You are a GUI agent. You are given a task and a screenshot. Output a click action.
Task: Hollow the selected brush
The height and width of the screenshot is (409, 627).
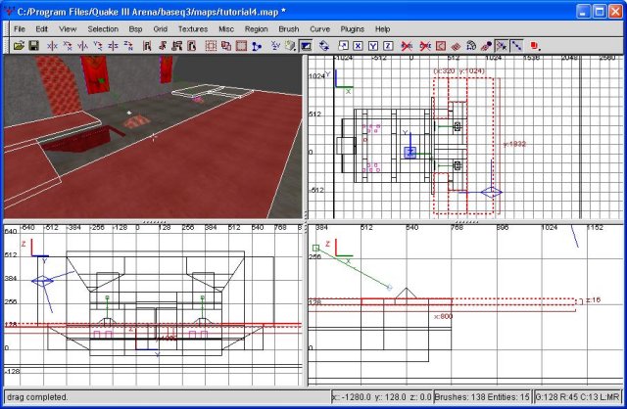(x=241, y=46)
